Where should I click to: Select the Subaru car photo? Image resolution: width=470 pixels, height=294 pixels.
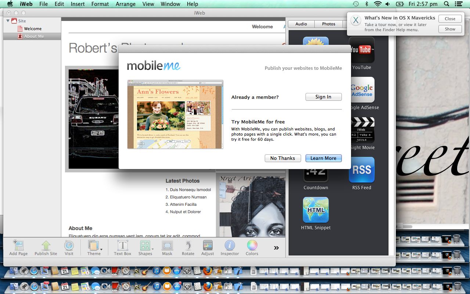point(93,119)
